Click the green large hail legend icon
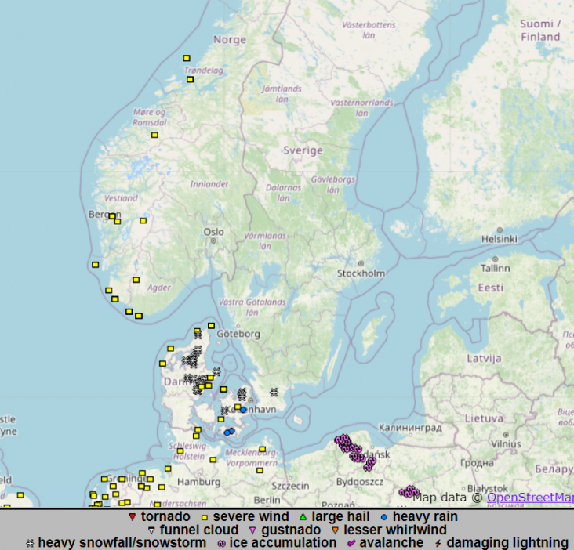The image size is (574, 550). [303, 518]
